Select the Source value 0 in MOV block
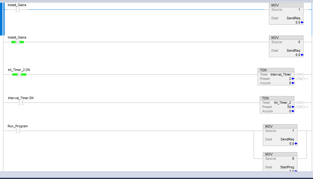The height and width of the screenshot is (179, 313). click(299, 42)
